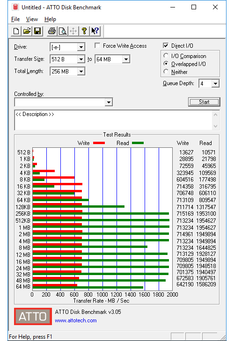Click the window resize grip in status bar
The width and height of the screenshot is (234, 341).
coord(223,337)
